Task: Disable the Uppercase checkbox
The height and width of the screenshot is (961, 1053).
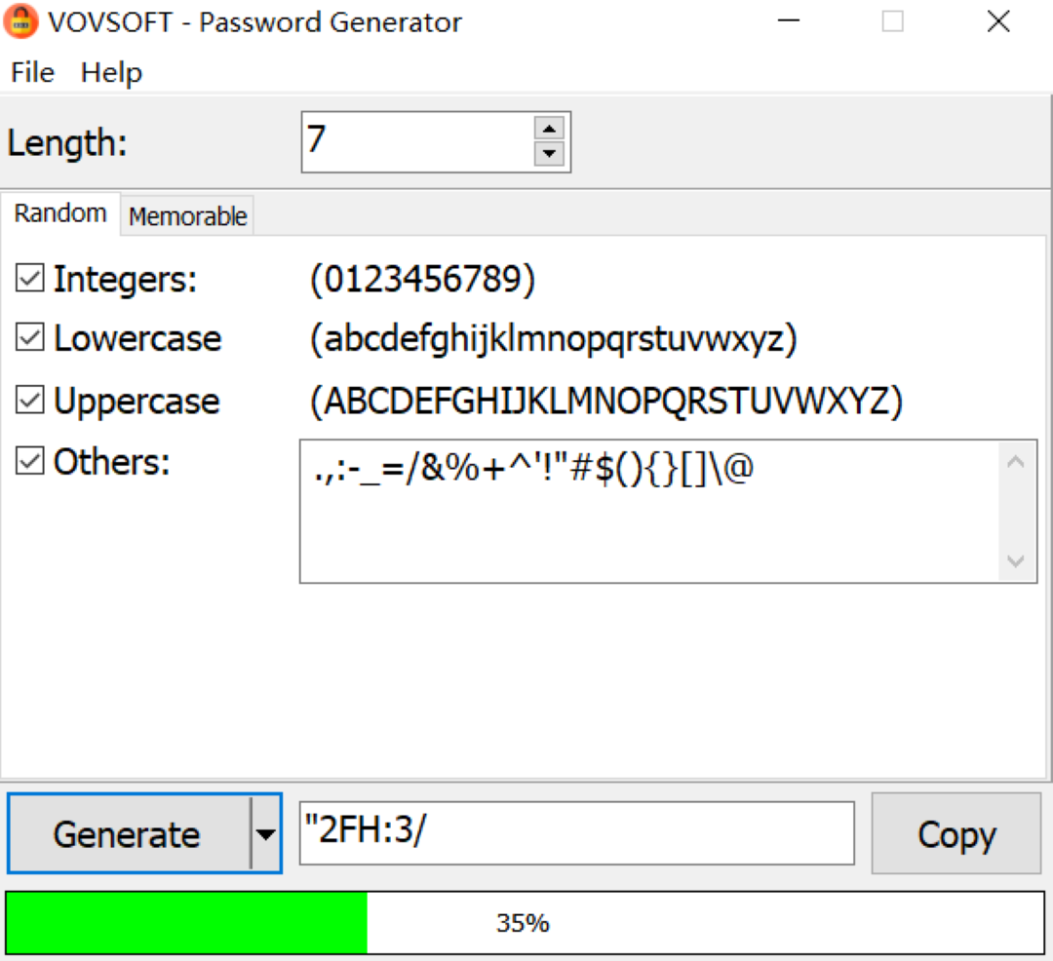Action: (x=30, y=400)
